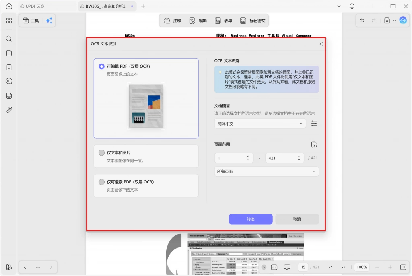Open language advanced settings sliders icon

pyautogui.click(x=314, y=123)
